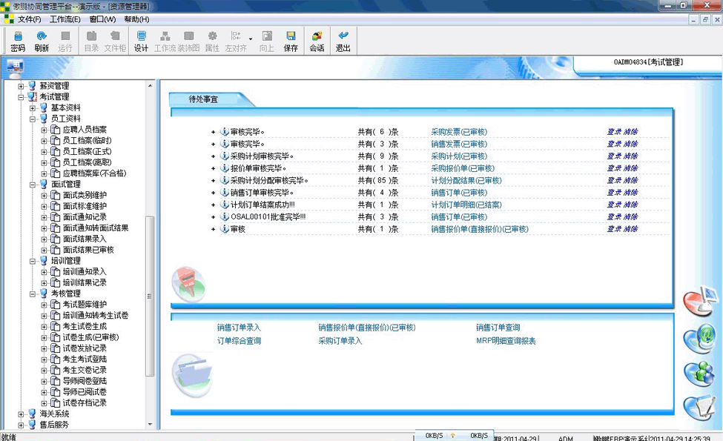Open 设计 design mode from toolbar
Screen dimensions: 723x441
point(141,41)
